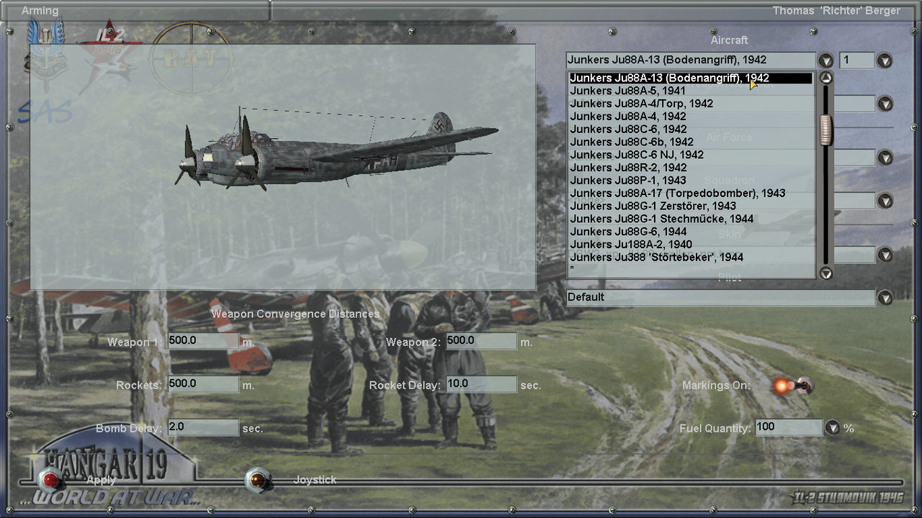Screen dimensions: 922x518
Task: Click the Aircraft combo box field
Action: pyautogui.click(x=691, y=60)
